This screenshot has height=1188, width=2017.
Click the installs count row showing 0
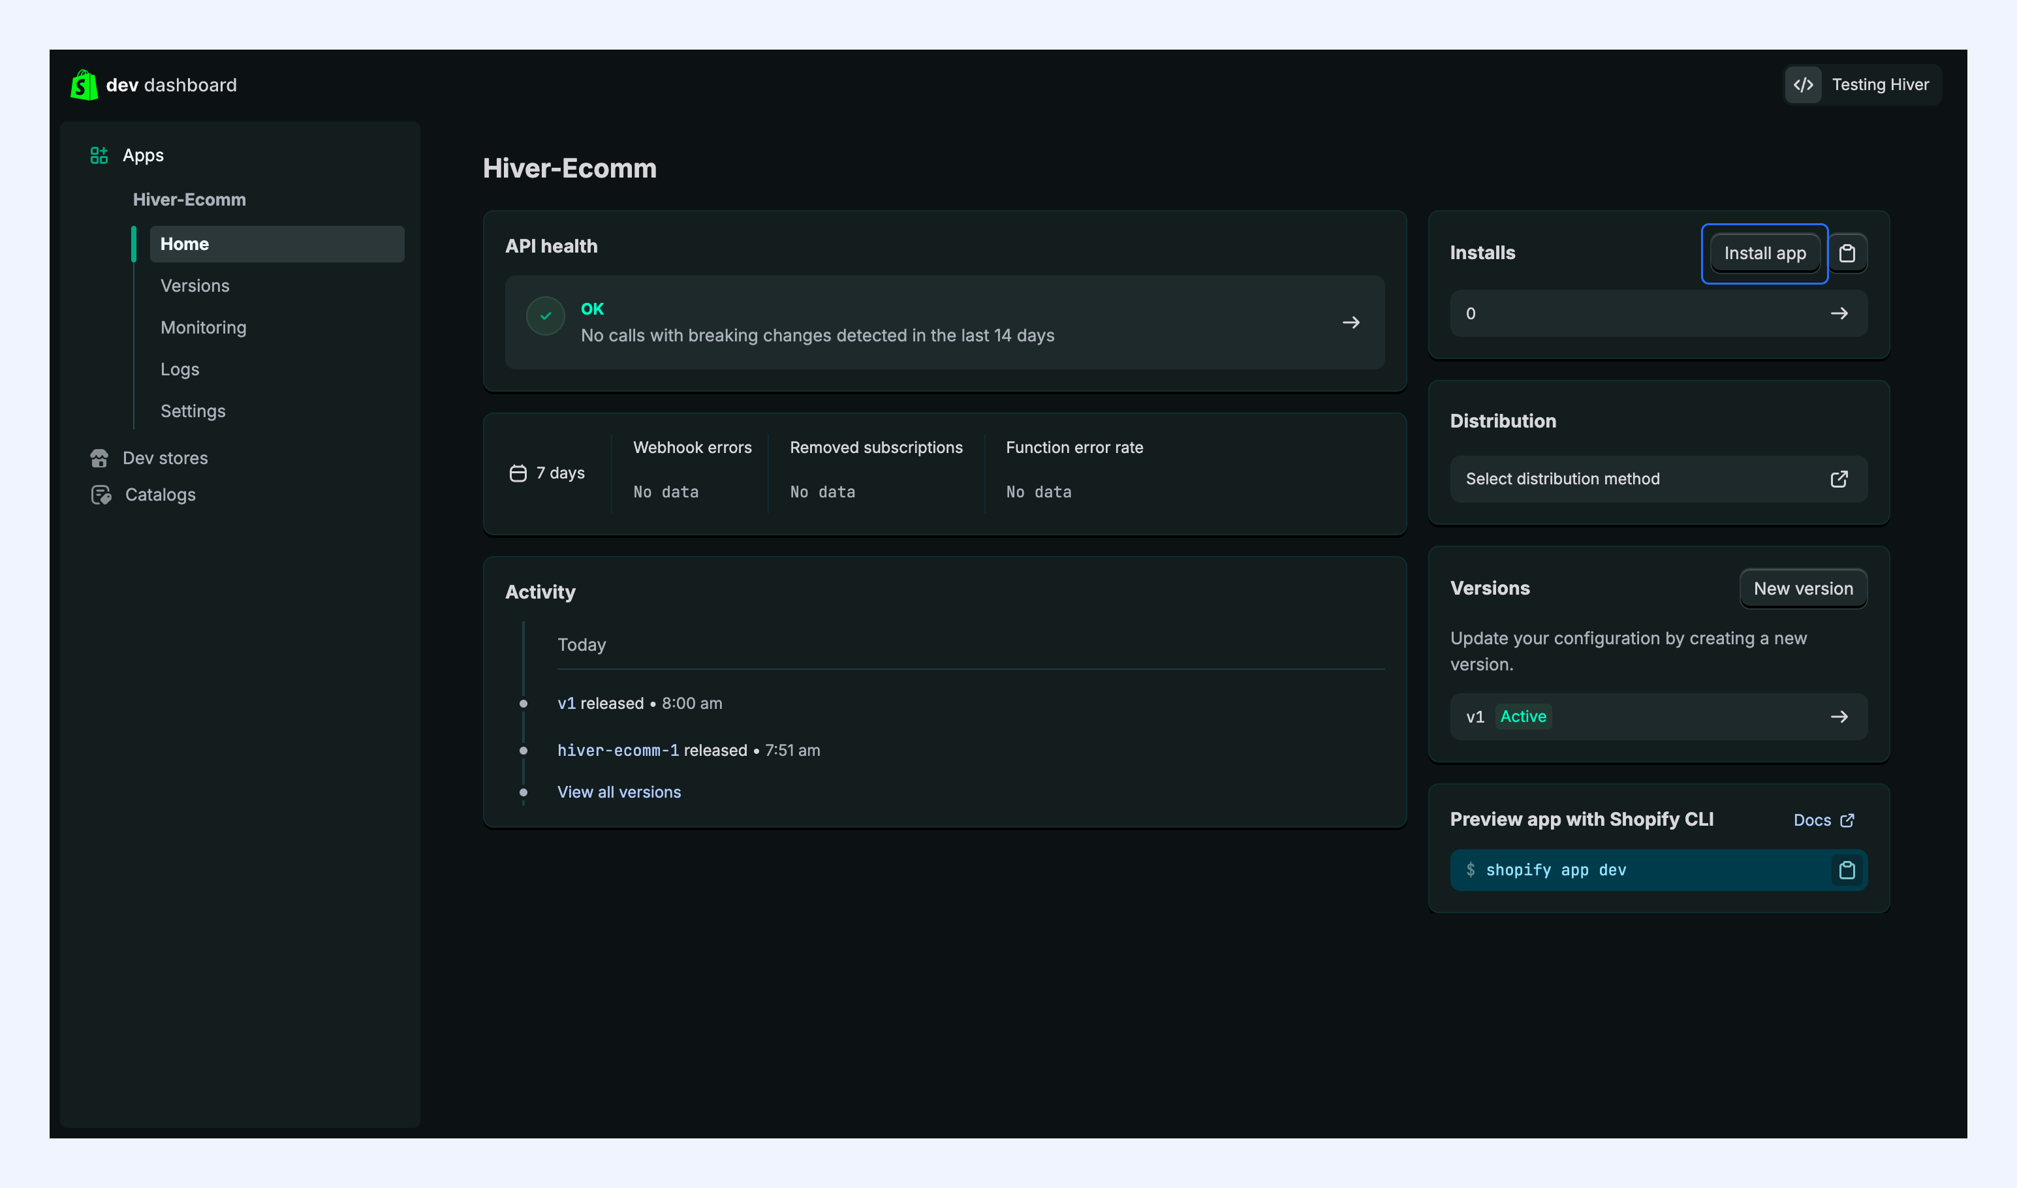[1659, 314]
